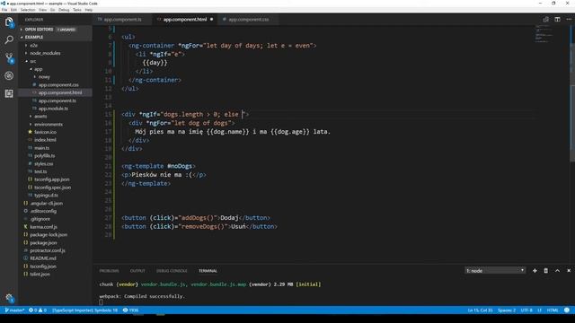Viewport: 575px width, 323px height.
Task: Maximize the terminal panel with up chevron
Action: tap(557, 271)
